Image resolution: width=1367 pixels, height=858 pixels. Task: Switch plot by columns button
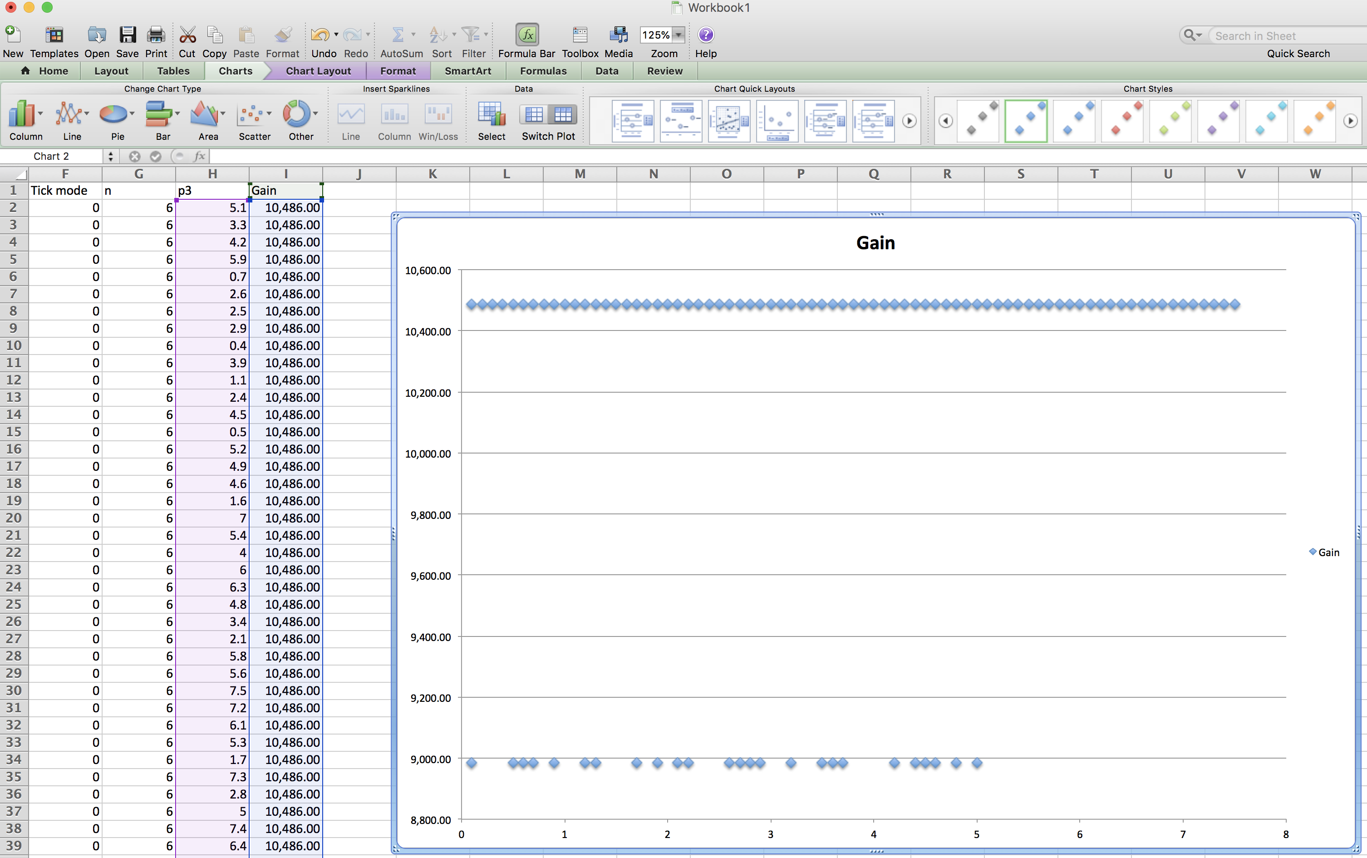563,114
